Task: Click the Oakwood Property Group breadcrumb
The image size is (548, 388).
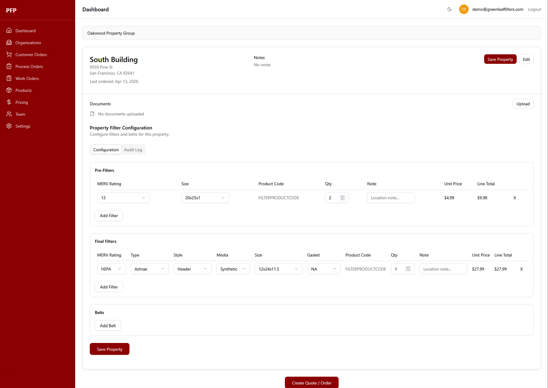Action: pos(111,33)
